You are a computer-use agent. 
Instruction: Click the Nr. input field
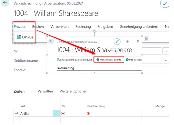(152, 51)
